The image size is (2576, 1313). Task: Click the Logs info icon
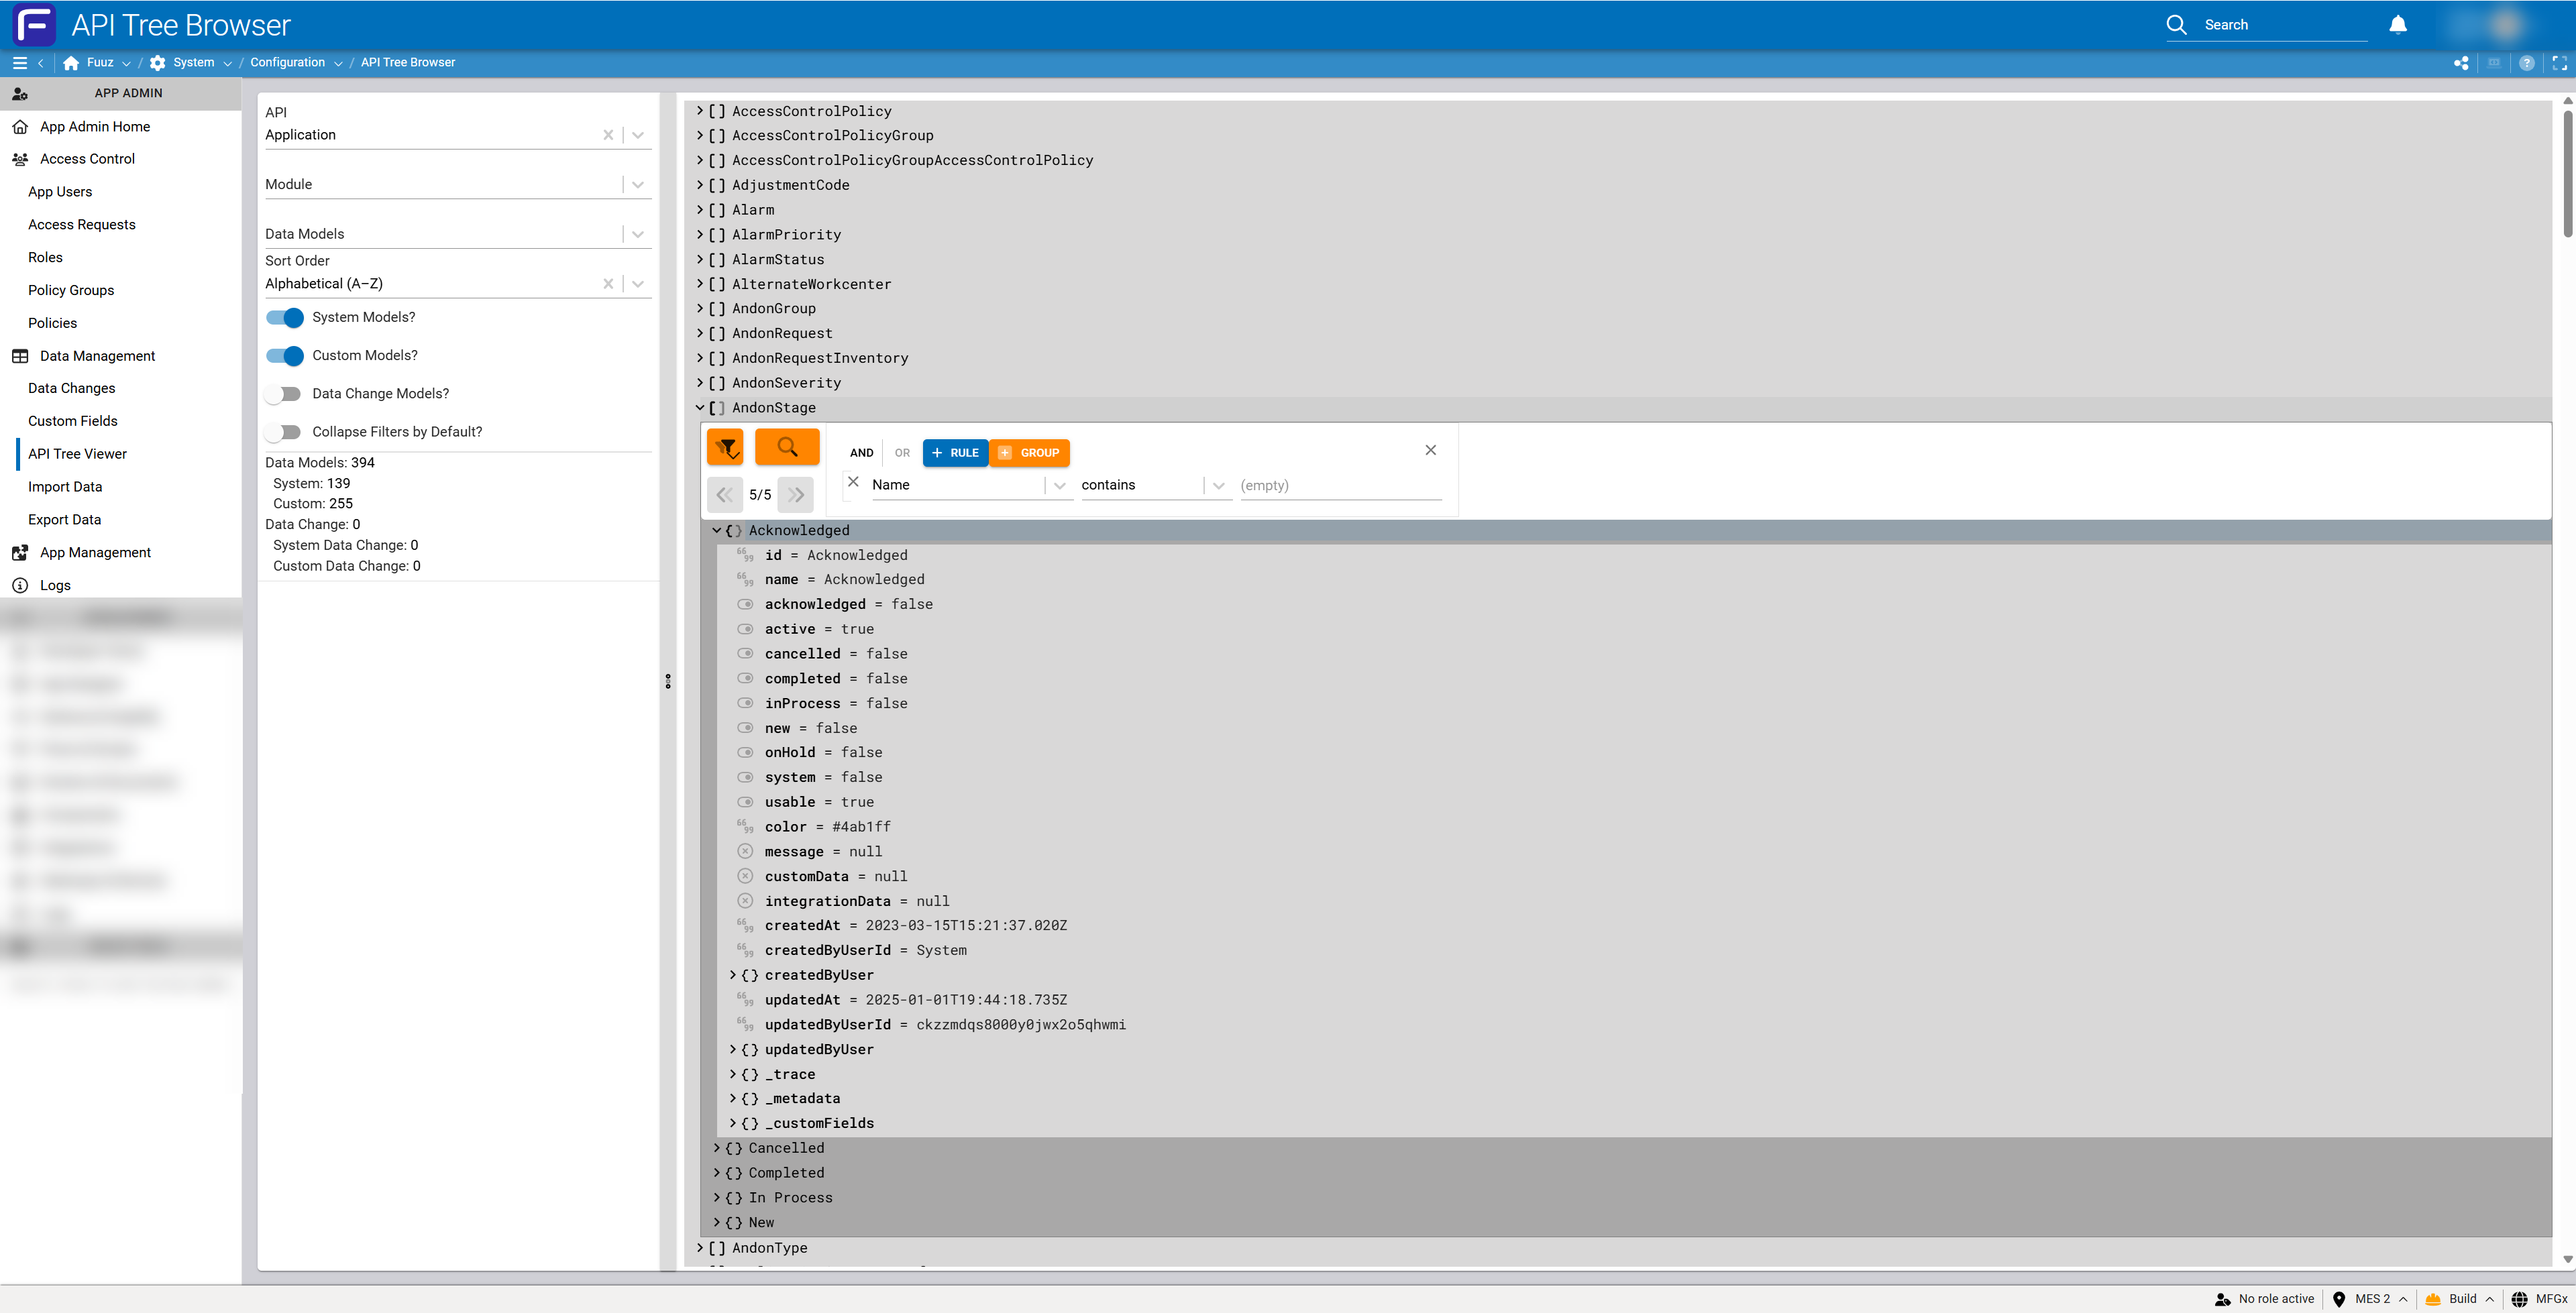(20, 586)
